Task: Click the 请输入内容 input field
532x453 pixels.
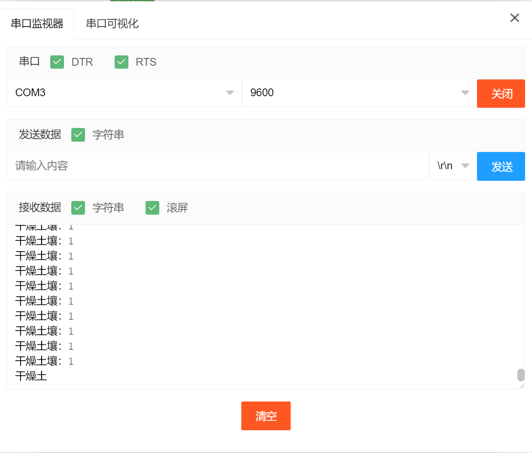Action: pyautogui.click(x=218, y=166)
